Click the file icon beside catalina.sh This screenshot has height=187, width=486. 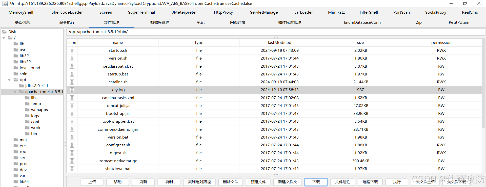click(72, 82)
